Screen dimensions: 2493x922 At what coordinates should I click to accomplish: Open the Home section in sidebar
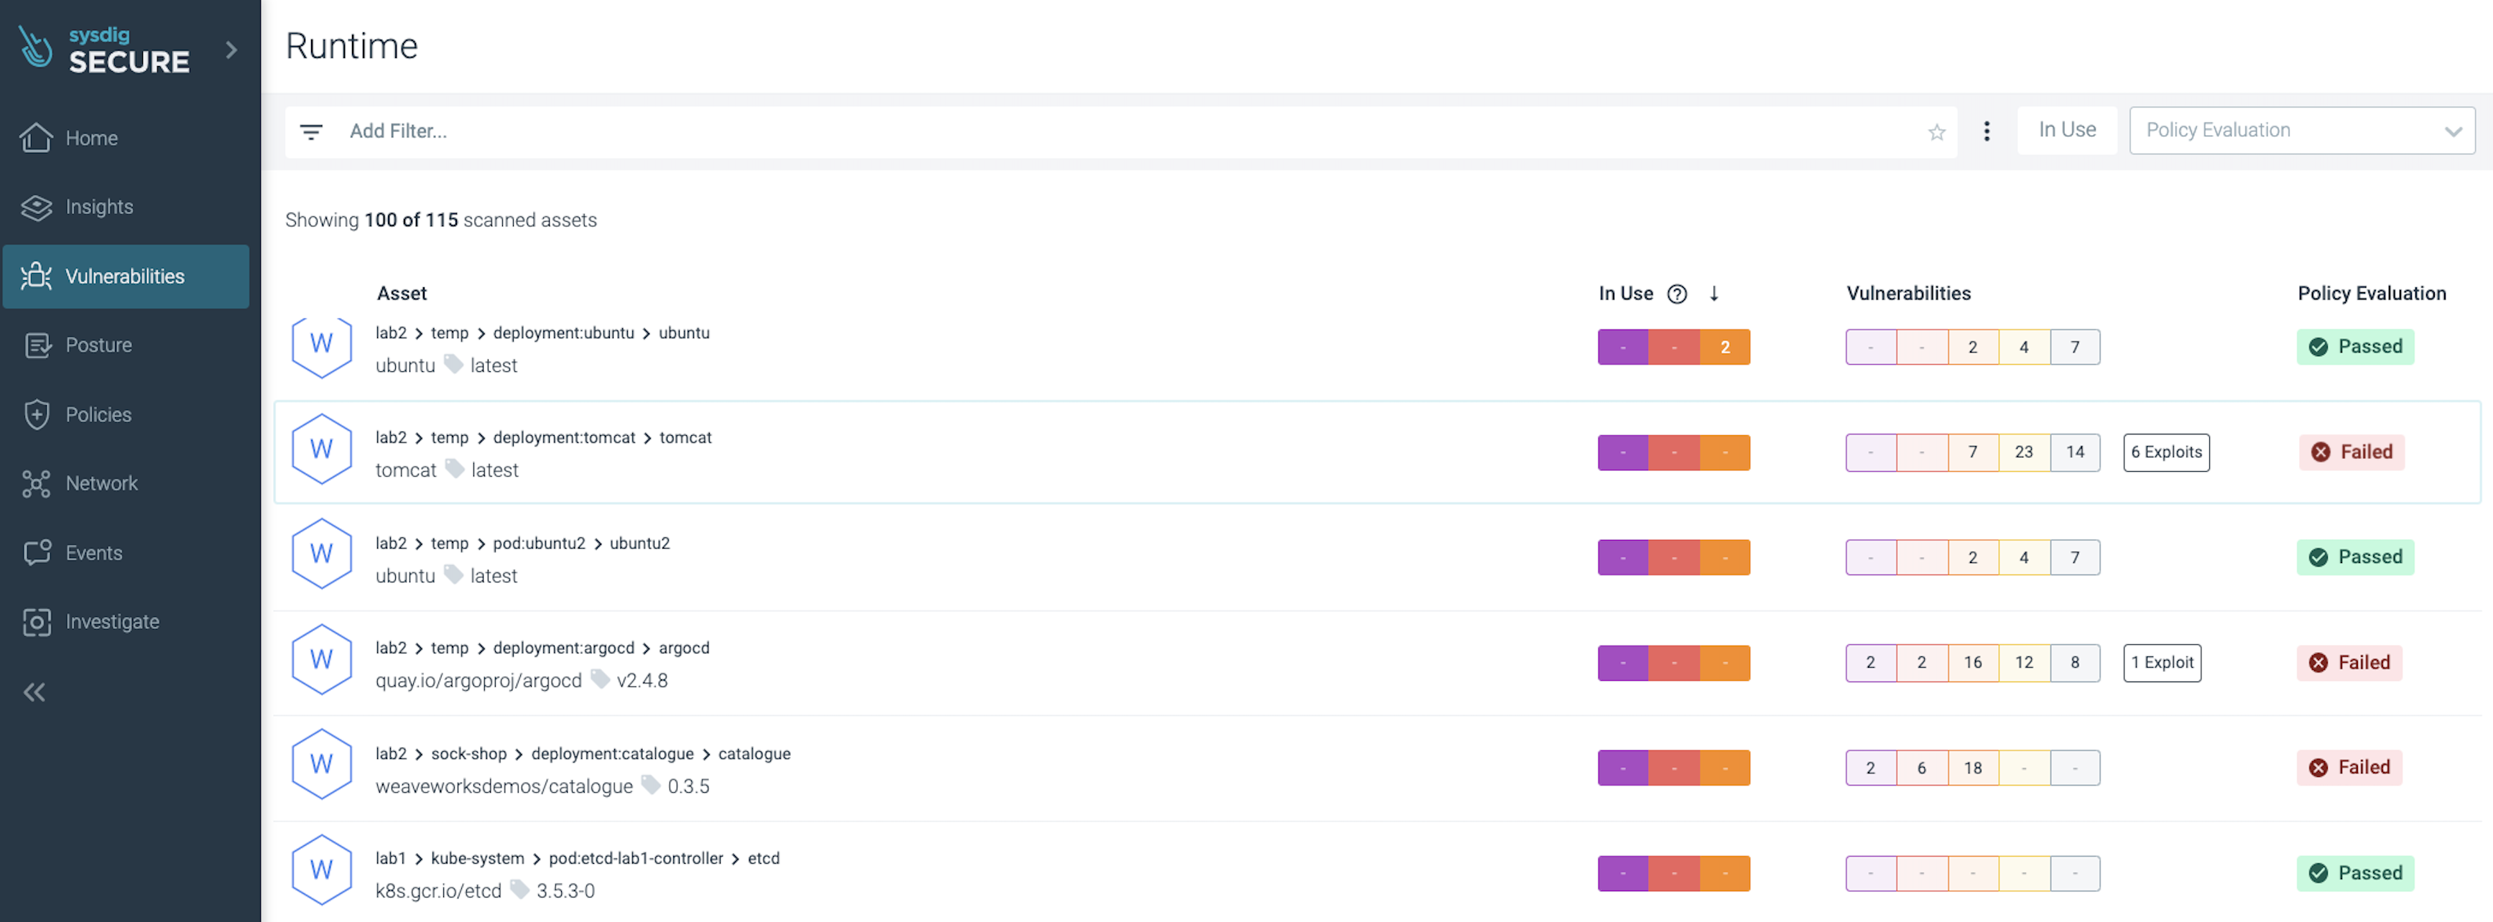(x=91, y=139)
